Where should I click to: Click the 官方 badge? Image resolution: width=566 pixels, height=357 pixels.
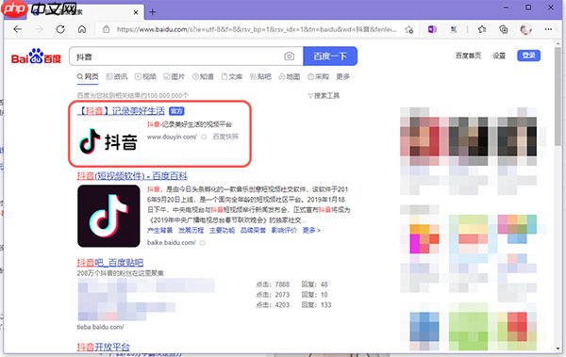pyautogui.click(x=176, y=111)
